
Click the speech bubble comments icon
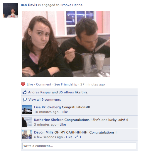click(x=25, y=100)
